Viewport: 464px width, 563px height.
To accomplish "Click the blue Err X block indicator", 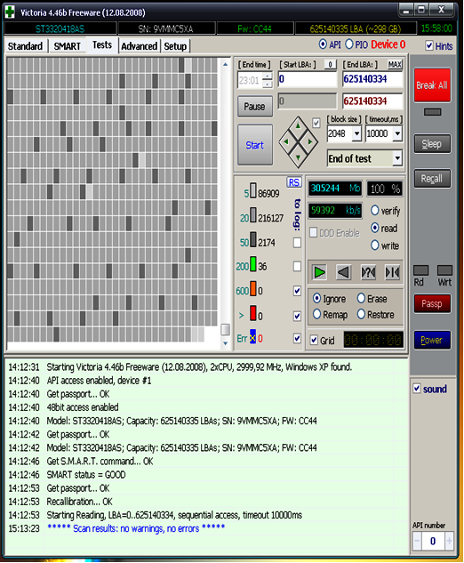I will 253,337.
